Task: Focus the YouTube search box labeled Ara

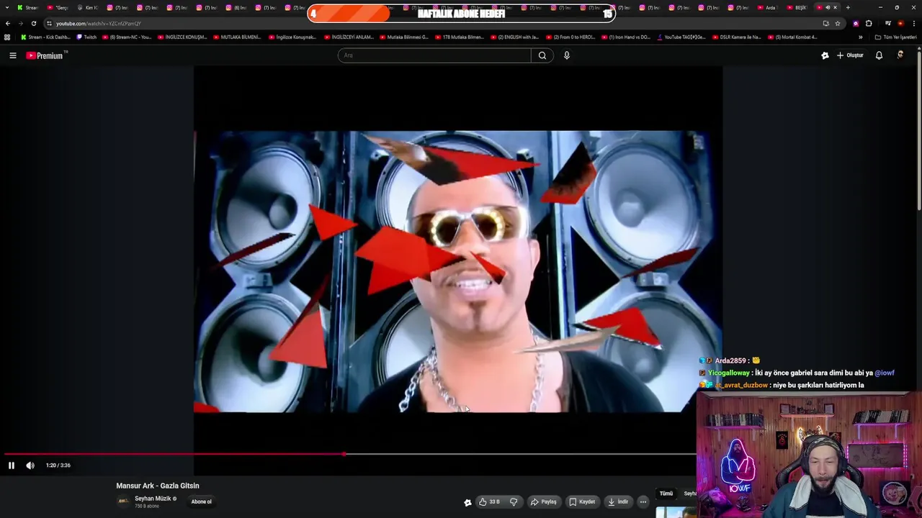Action: click(434, 55)
